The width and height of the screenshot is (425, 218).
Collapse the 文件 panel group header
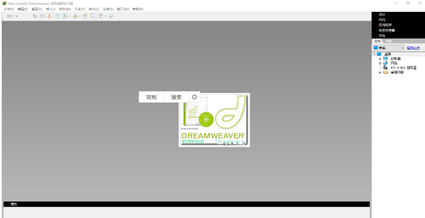[x=382, y=36]
